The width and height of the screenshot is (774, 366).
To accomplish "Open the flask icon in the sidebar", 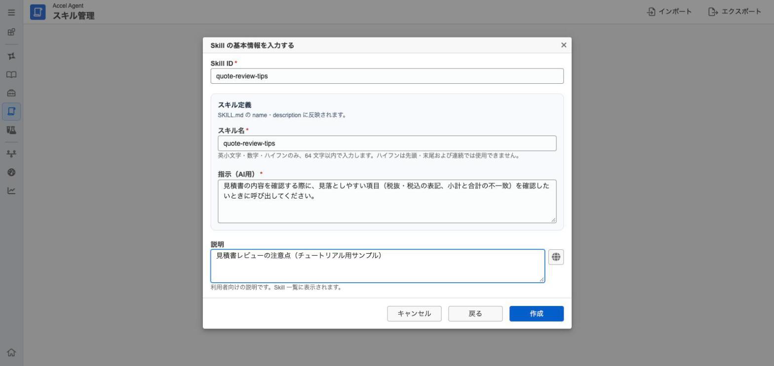I will click(x=11, y=130).
